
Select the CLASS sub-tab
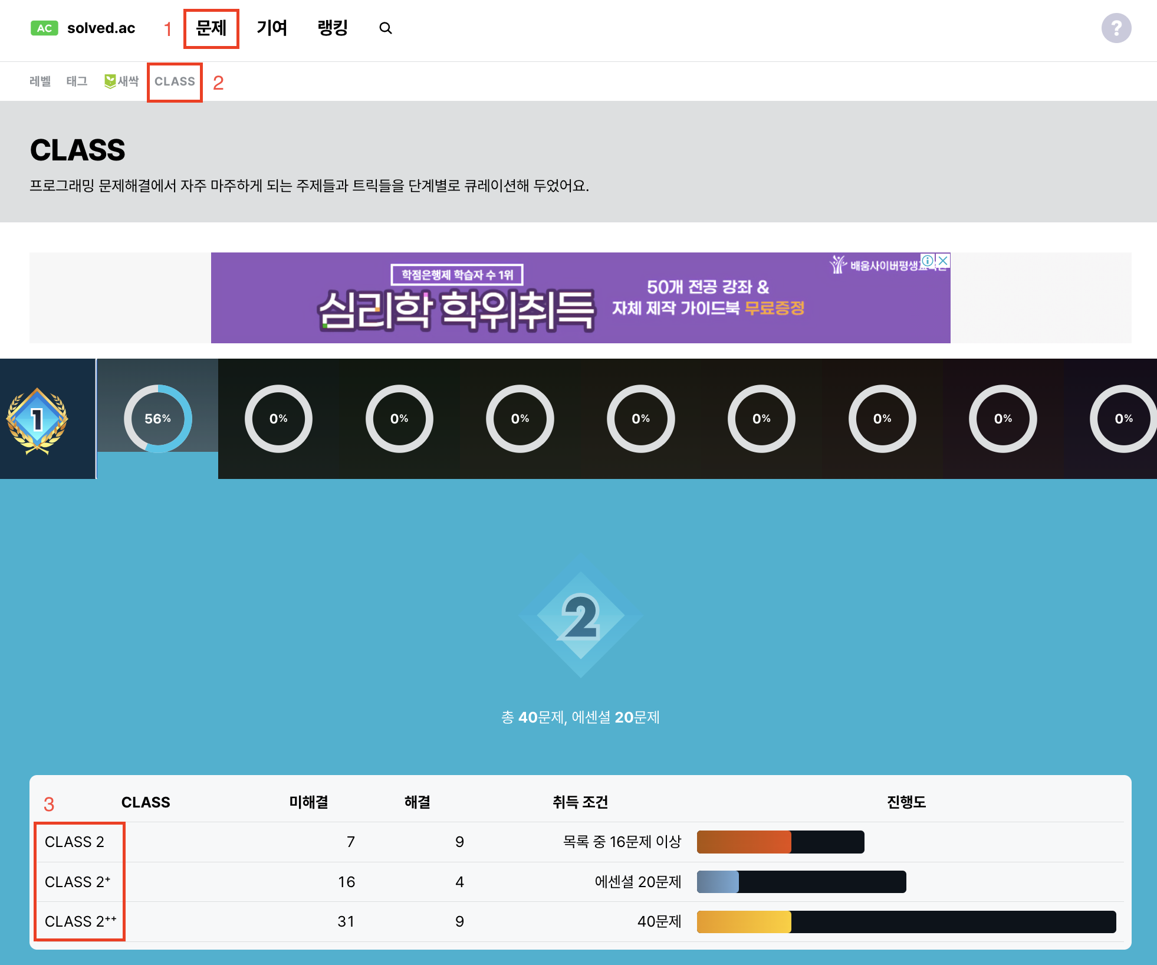pyautogui.click(x=175, y=81)
